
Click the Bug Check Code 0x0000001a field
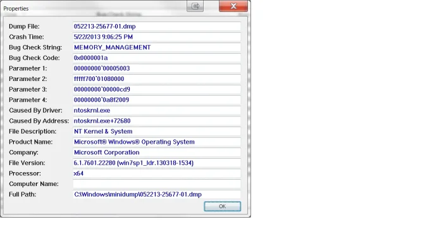[157, 58]
